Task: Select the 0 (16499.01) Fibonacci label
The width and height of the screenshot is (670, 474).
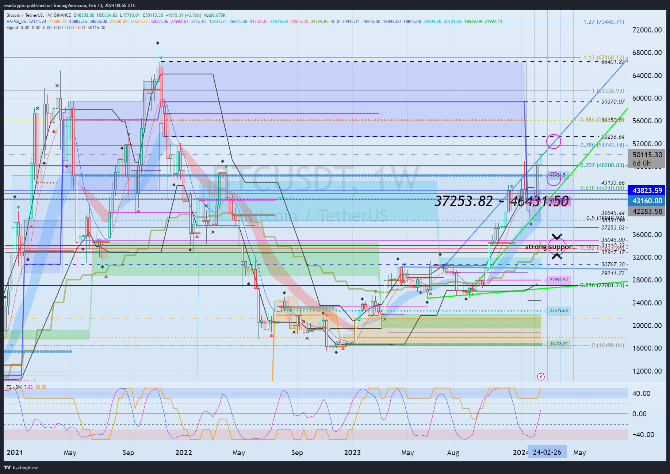Action: (608, 346)
